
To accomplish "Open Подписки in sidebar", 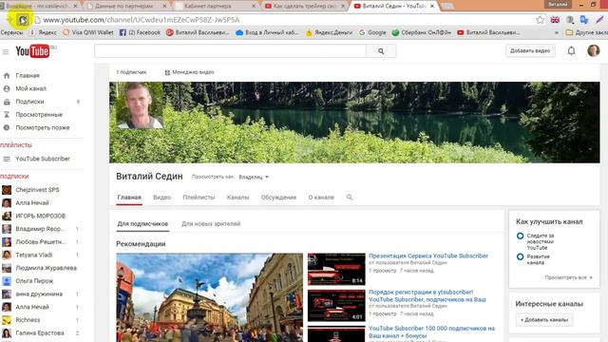I will (x=29, y=102).
